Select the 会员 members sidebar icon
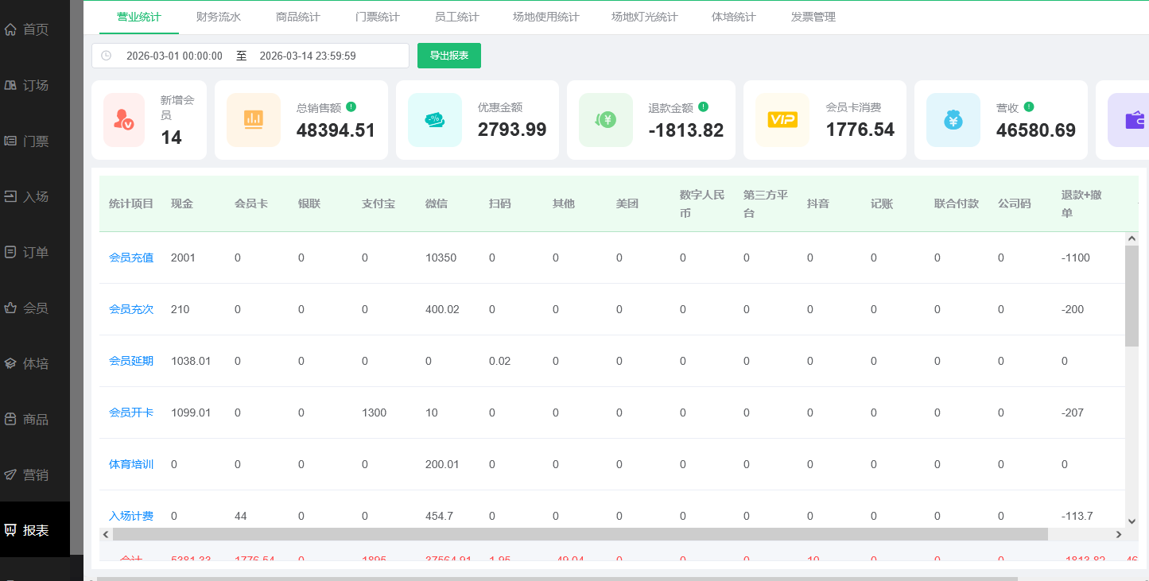Image resolution: width=1149 pixels, height=581 pixels. click(x=10, y=308)
